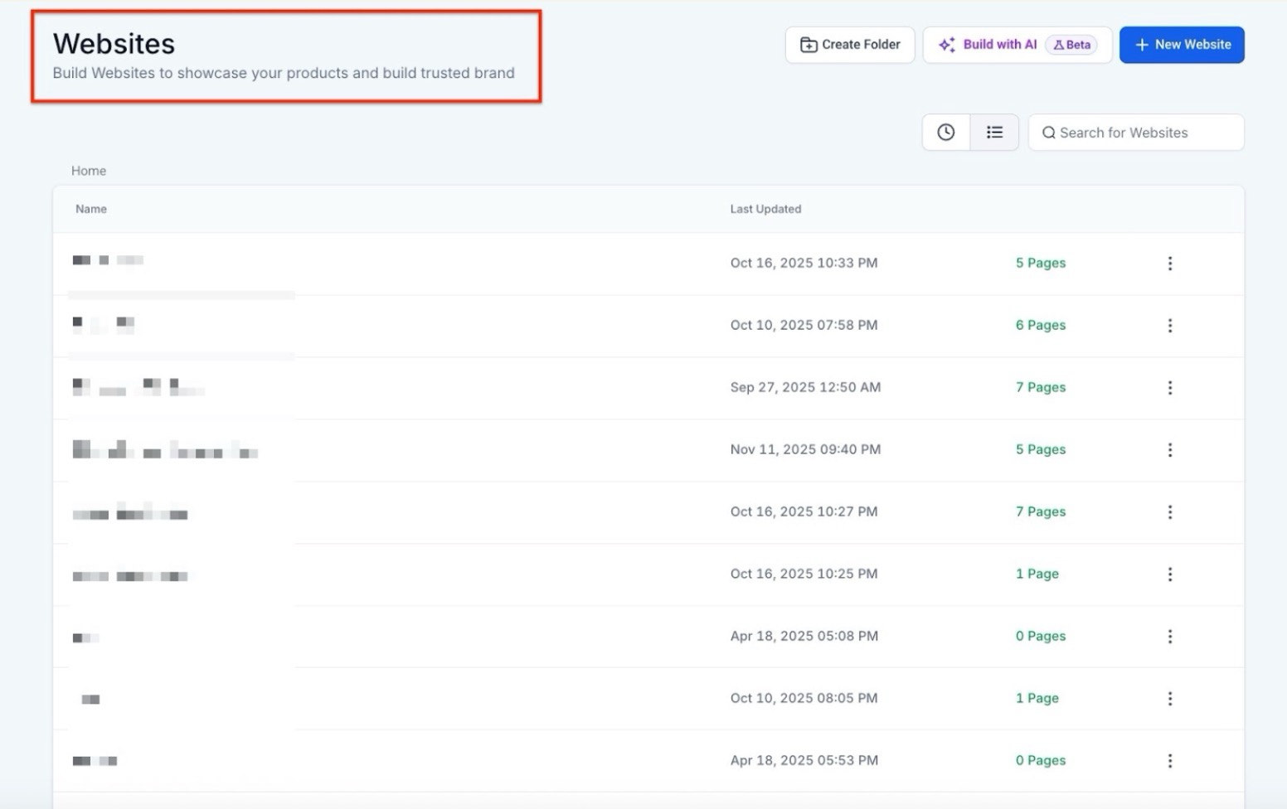Sort by Last Updated column header

tap(765, 209)
